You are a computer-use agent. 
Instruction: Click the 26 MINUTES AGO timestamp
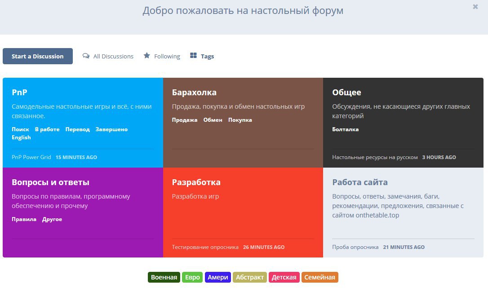tap(264, 247)
